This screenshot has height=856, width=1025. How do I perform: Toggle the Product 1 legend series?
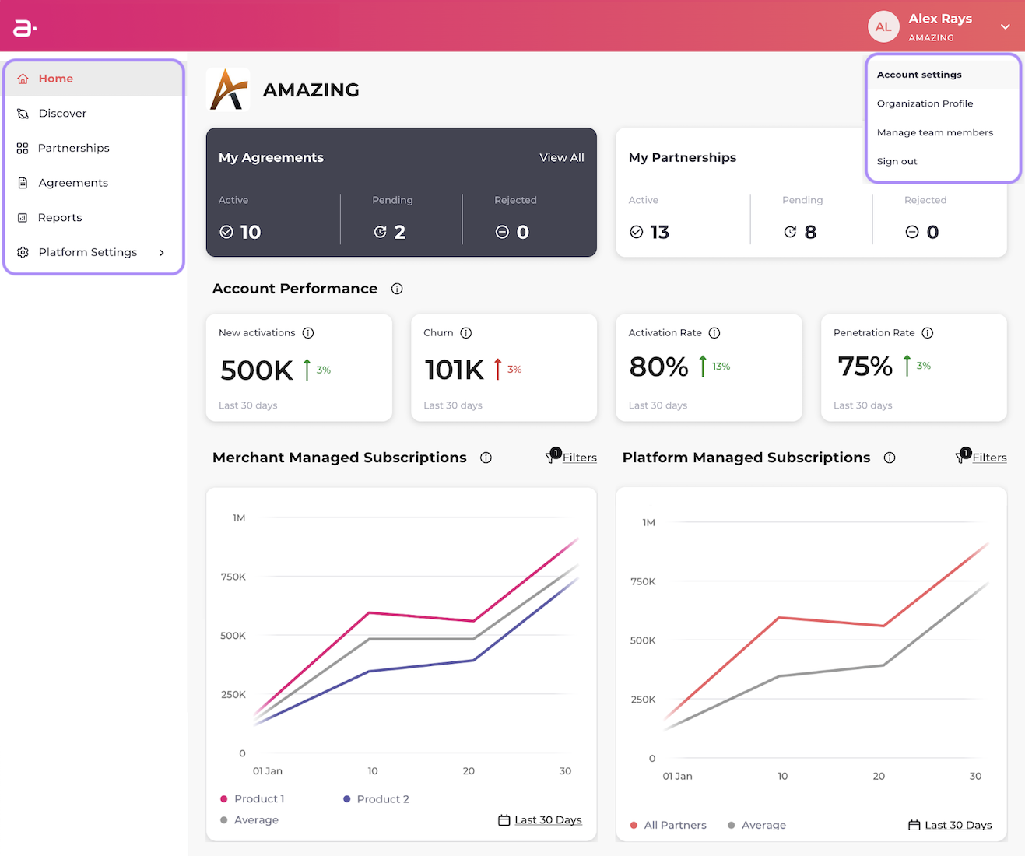tap(252, 799)
